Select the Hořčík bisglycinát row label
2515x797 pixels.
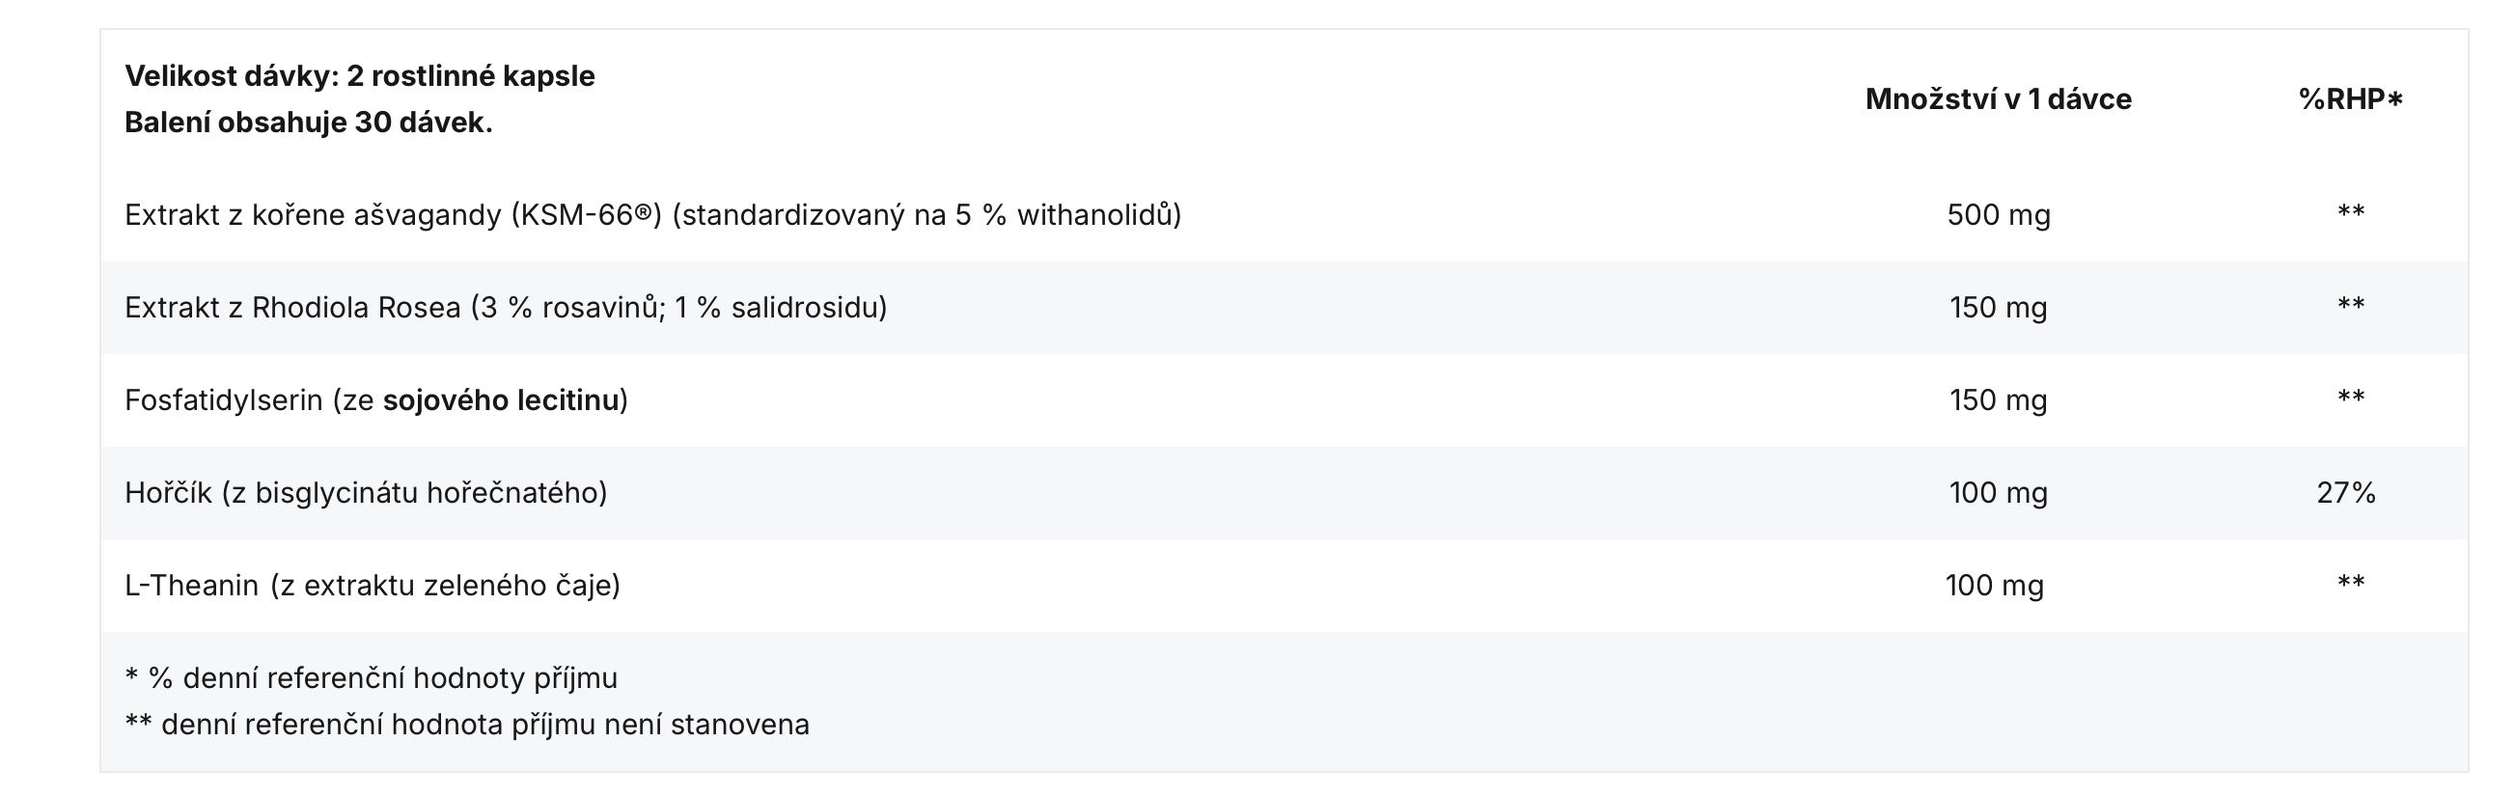click(x=365, y=493)
